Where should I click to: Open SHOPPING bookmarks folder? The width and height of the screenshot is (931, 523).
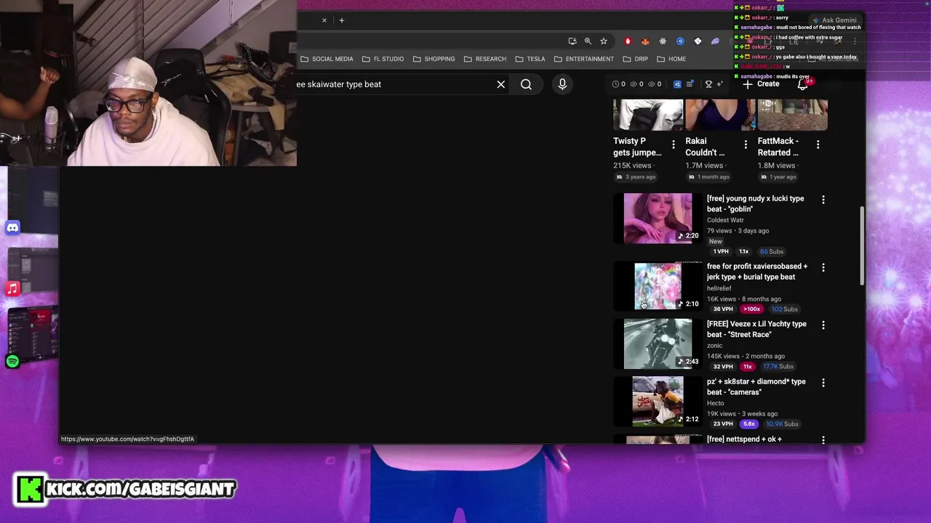point(433,59)
